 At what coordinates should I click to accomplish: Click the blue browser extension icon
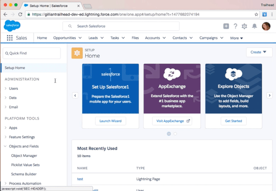pos(265,15)
